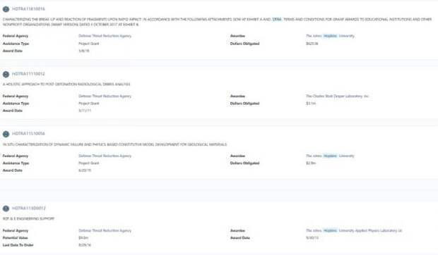Open Johns Hopkins University awardee for HDTRA11810016
438x255 pixels.
click(x=330, y=36)
